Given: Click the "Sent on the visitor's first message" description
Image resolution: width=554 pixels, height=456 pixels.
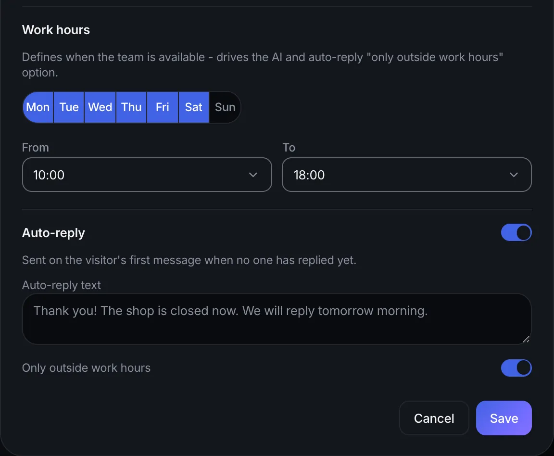Looking at the screenshot, I should [x=189, y=260].
